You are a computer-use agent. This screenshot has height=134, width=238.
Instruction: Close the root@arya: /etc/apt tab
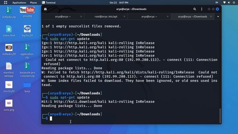click(x=124, y=16)
